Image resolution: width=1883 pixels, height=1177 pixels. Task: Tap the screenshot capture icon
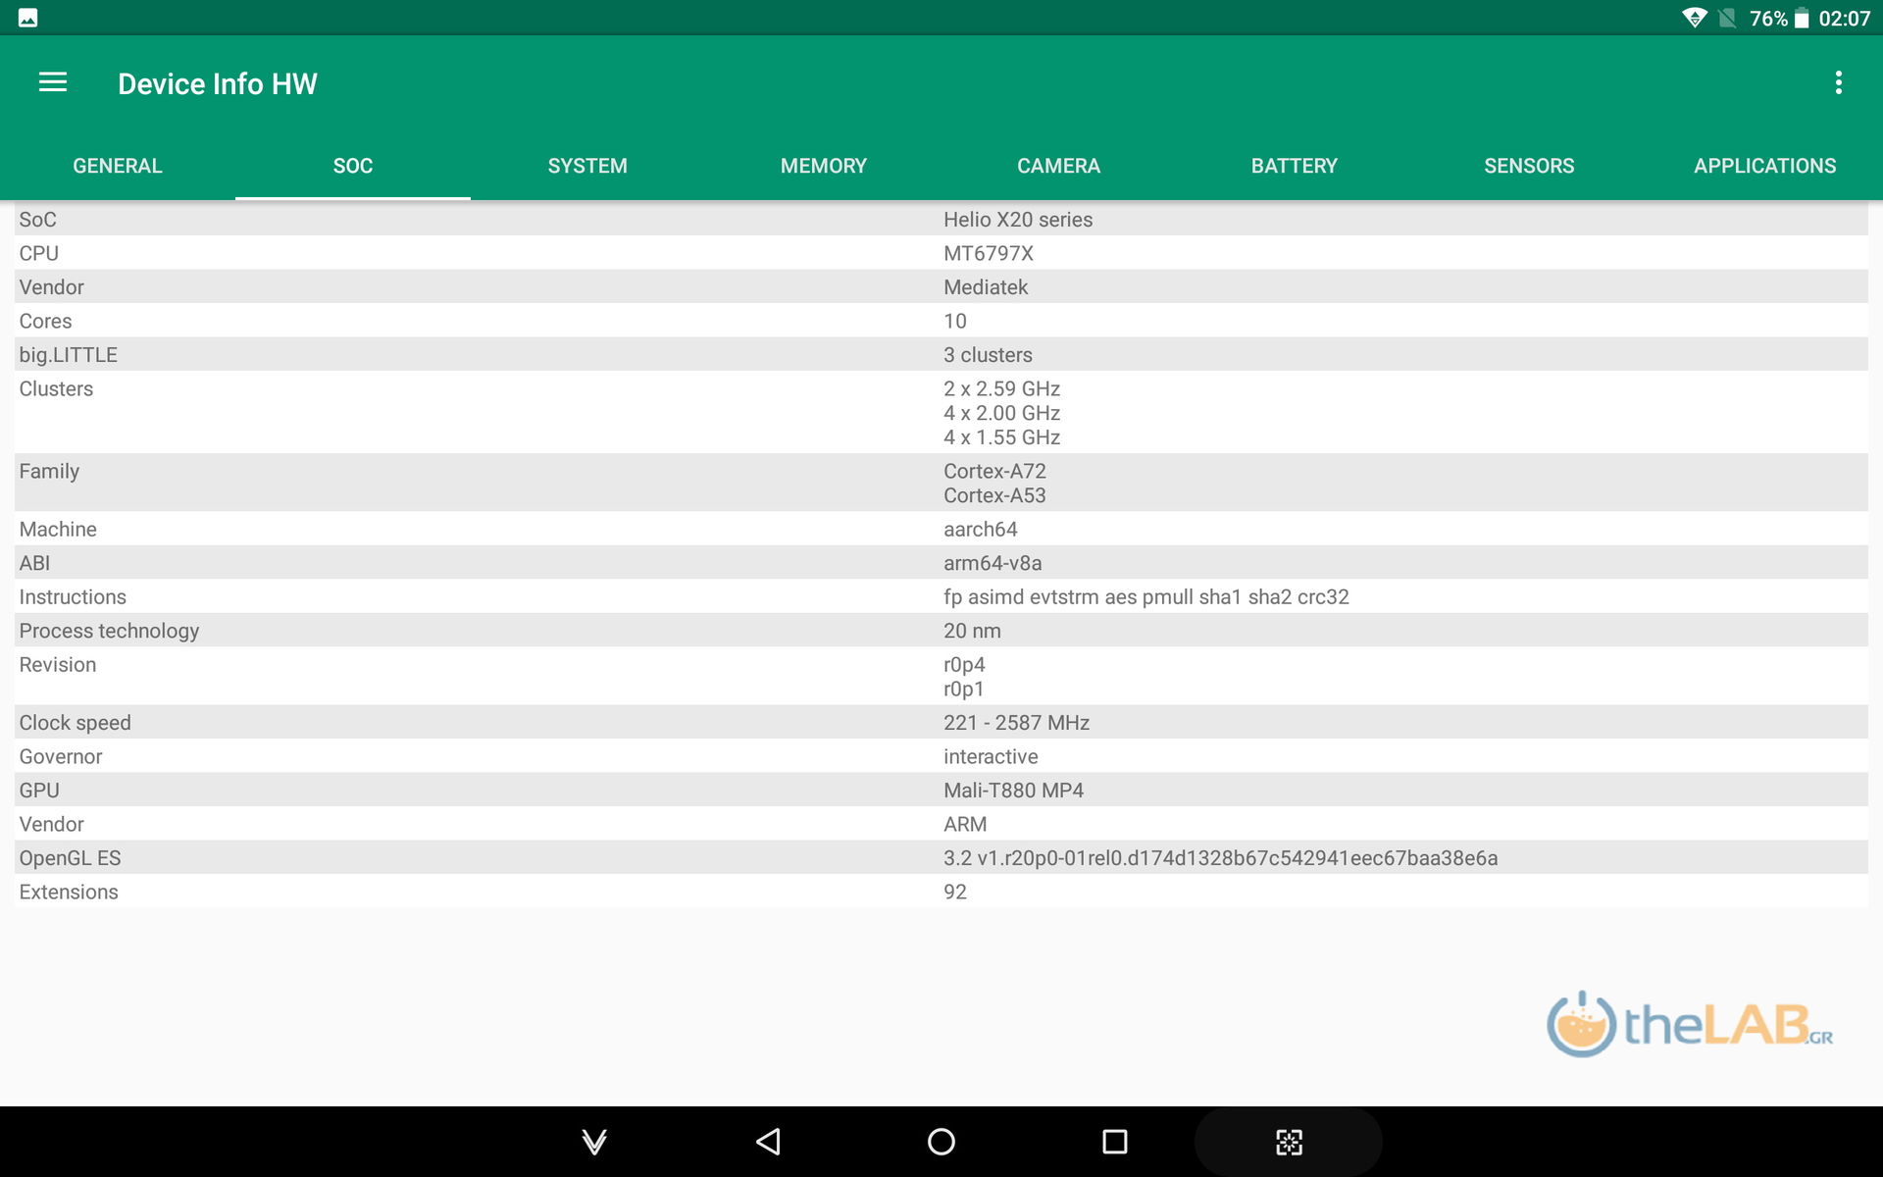(1289, 1141)
